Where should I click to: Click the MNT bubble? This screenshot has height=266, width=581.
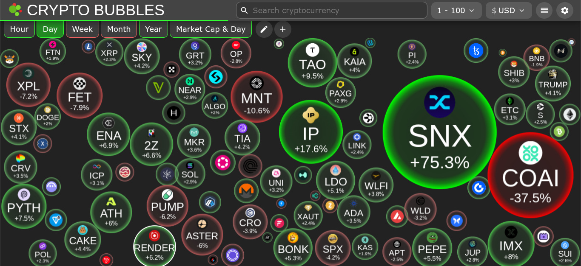coord(256,97)
